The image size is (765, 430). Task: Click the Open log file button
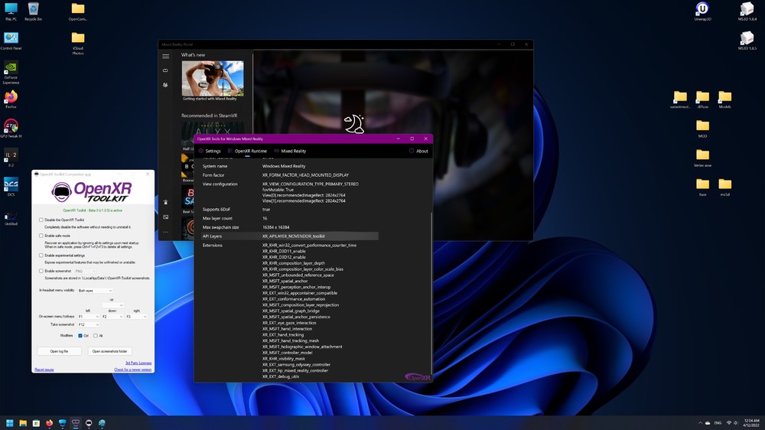pos(59,351)
